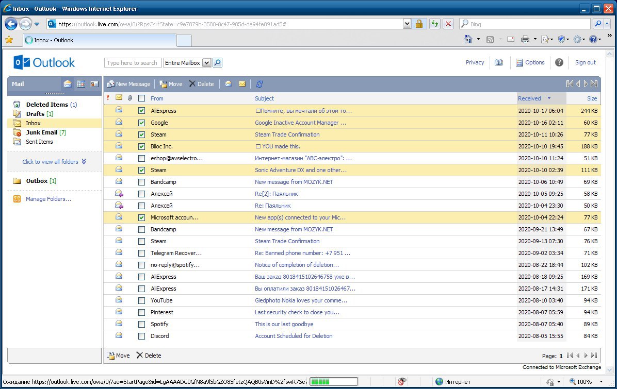Check the Discord message checkbox

pos(142,336)
